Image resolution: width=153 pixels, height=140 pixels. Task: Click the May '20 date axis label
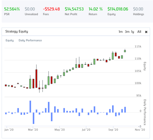(x=60, y=130)
